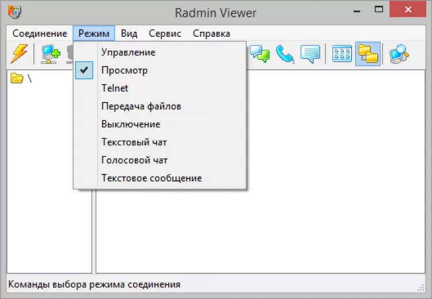Viewport: 432px width, 299px height.
Task: Switch to the thumbnails grid view icon
Action: pyautogui.click(x=342, y=54)
